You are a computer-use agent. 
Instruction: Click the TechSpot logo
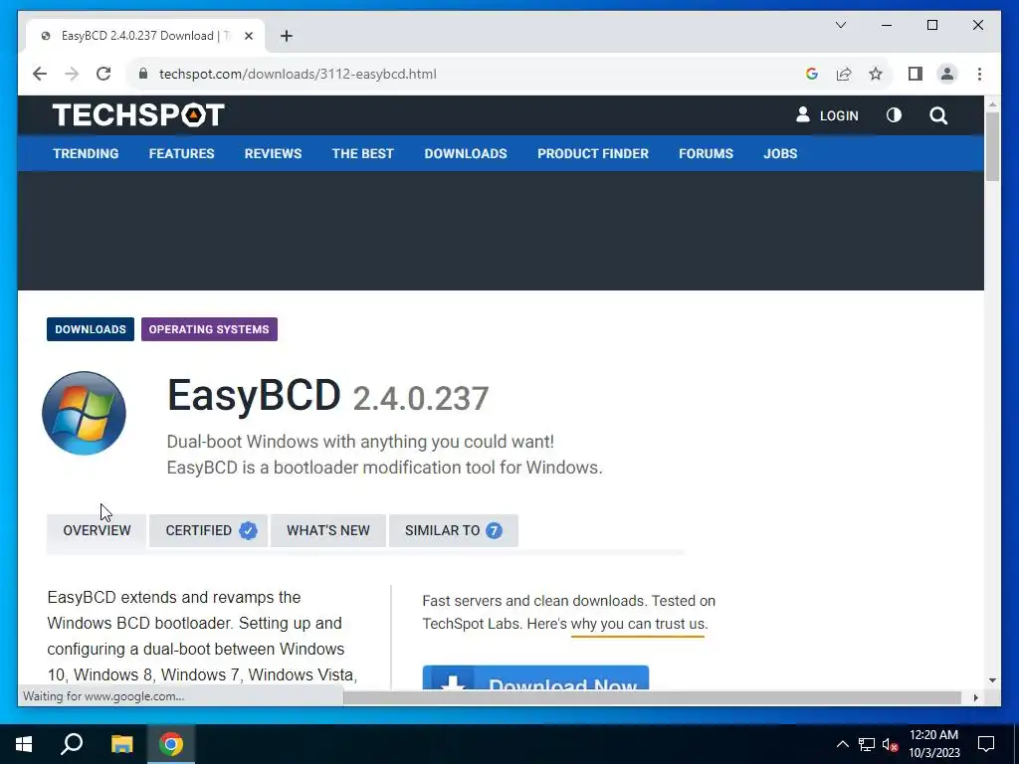[x=138, y=115]
